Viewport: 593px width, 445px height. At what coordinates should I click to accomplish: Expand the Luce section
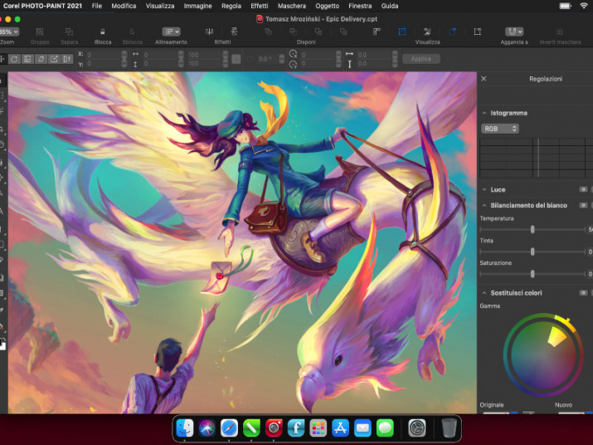[x=484, y=190]
